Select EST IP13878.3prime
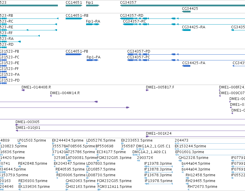245x191 pixels. click(158, 170)
